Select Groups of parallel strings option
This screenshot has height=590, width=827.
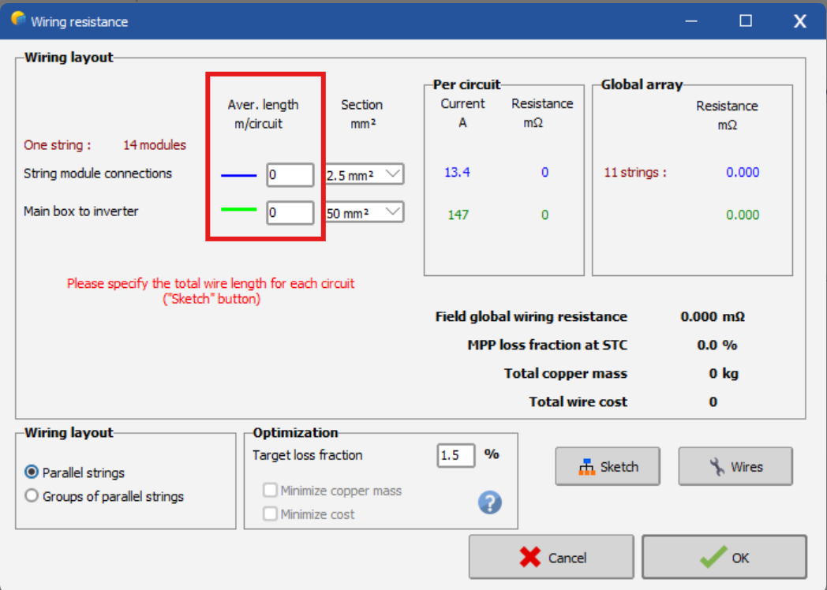click(32, 496)
